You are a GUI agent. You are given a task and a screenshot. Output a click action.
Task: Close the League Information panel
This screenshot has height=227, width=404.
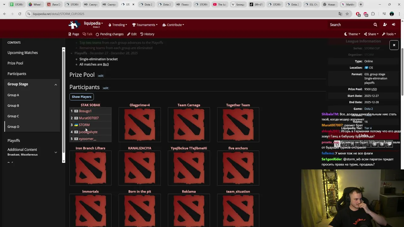394,45
